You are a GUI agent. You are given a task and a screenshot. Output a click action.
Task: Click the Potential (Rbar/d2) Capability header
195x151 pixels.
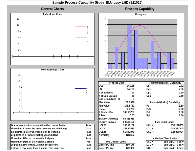(x=165, y=83)
